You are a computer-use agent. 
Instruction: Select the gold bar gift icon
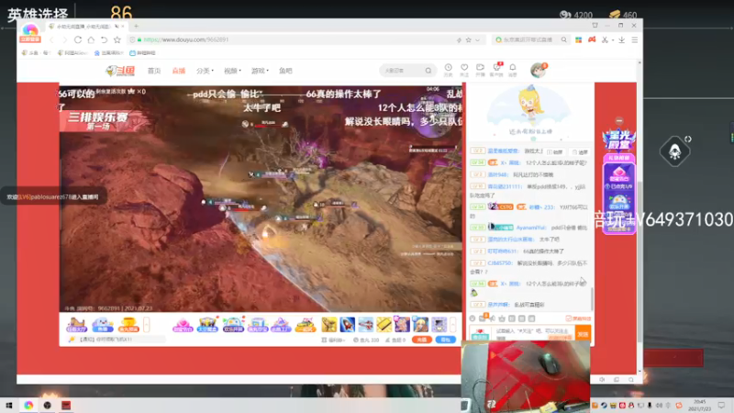pyautogui.click(x=384, y=325)
